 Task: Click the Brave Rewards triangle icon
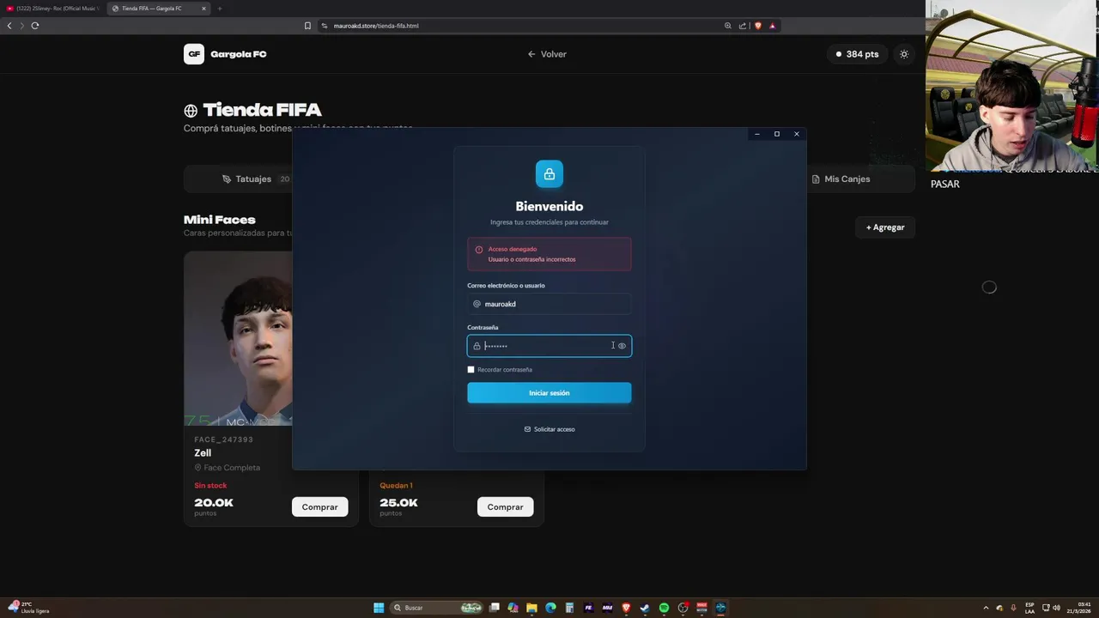point(772,26)
